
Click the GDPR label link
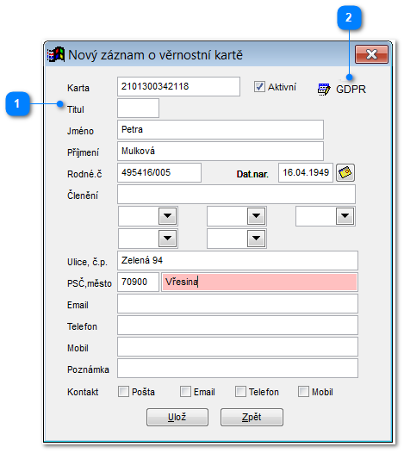[351, 90]
